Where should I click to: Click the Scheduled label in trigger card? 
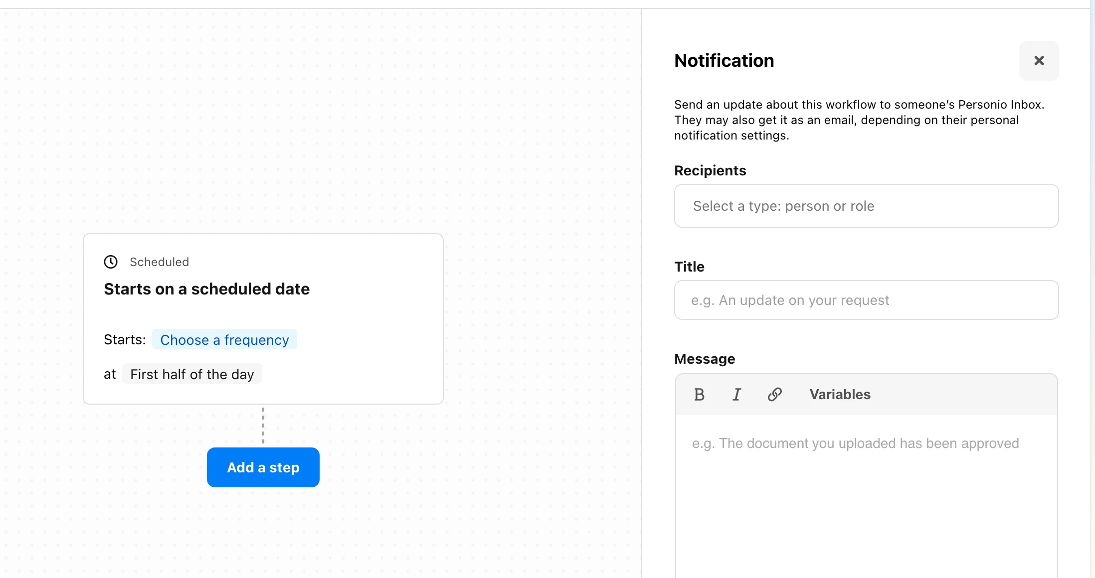pos(159,262)
